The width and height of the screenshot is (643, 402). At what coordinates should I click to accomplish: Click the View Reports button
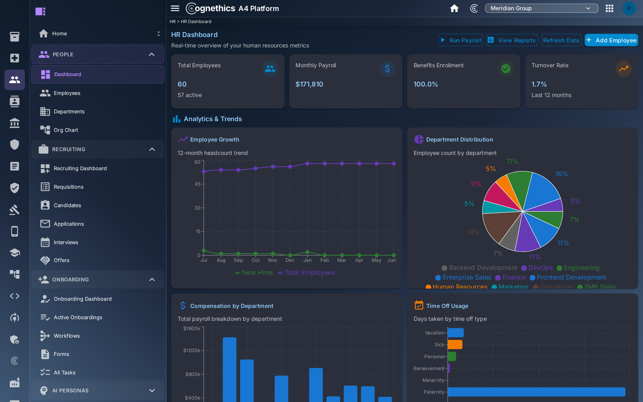[512, 40]
